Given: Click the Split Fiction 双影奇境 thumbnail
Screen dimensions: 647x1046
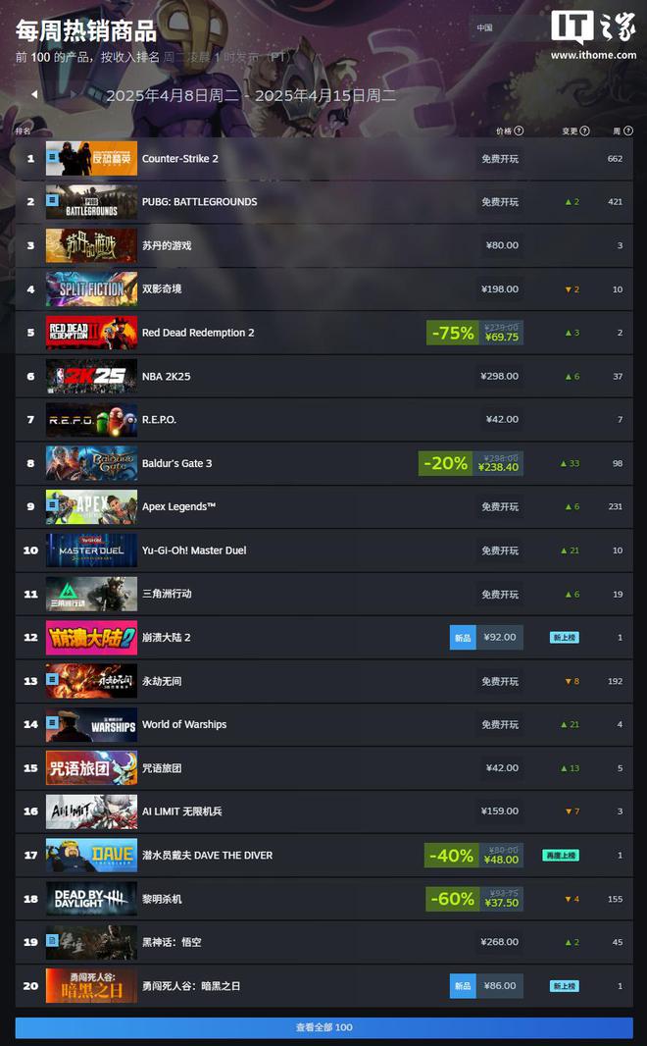Looking at the screenshot, I should pyautogui.click(x=91, y=288).
